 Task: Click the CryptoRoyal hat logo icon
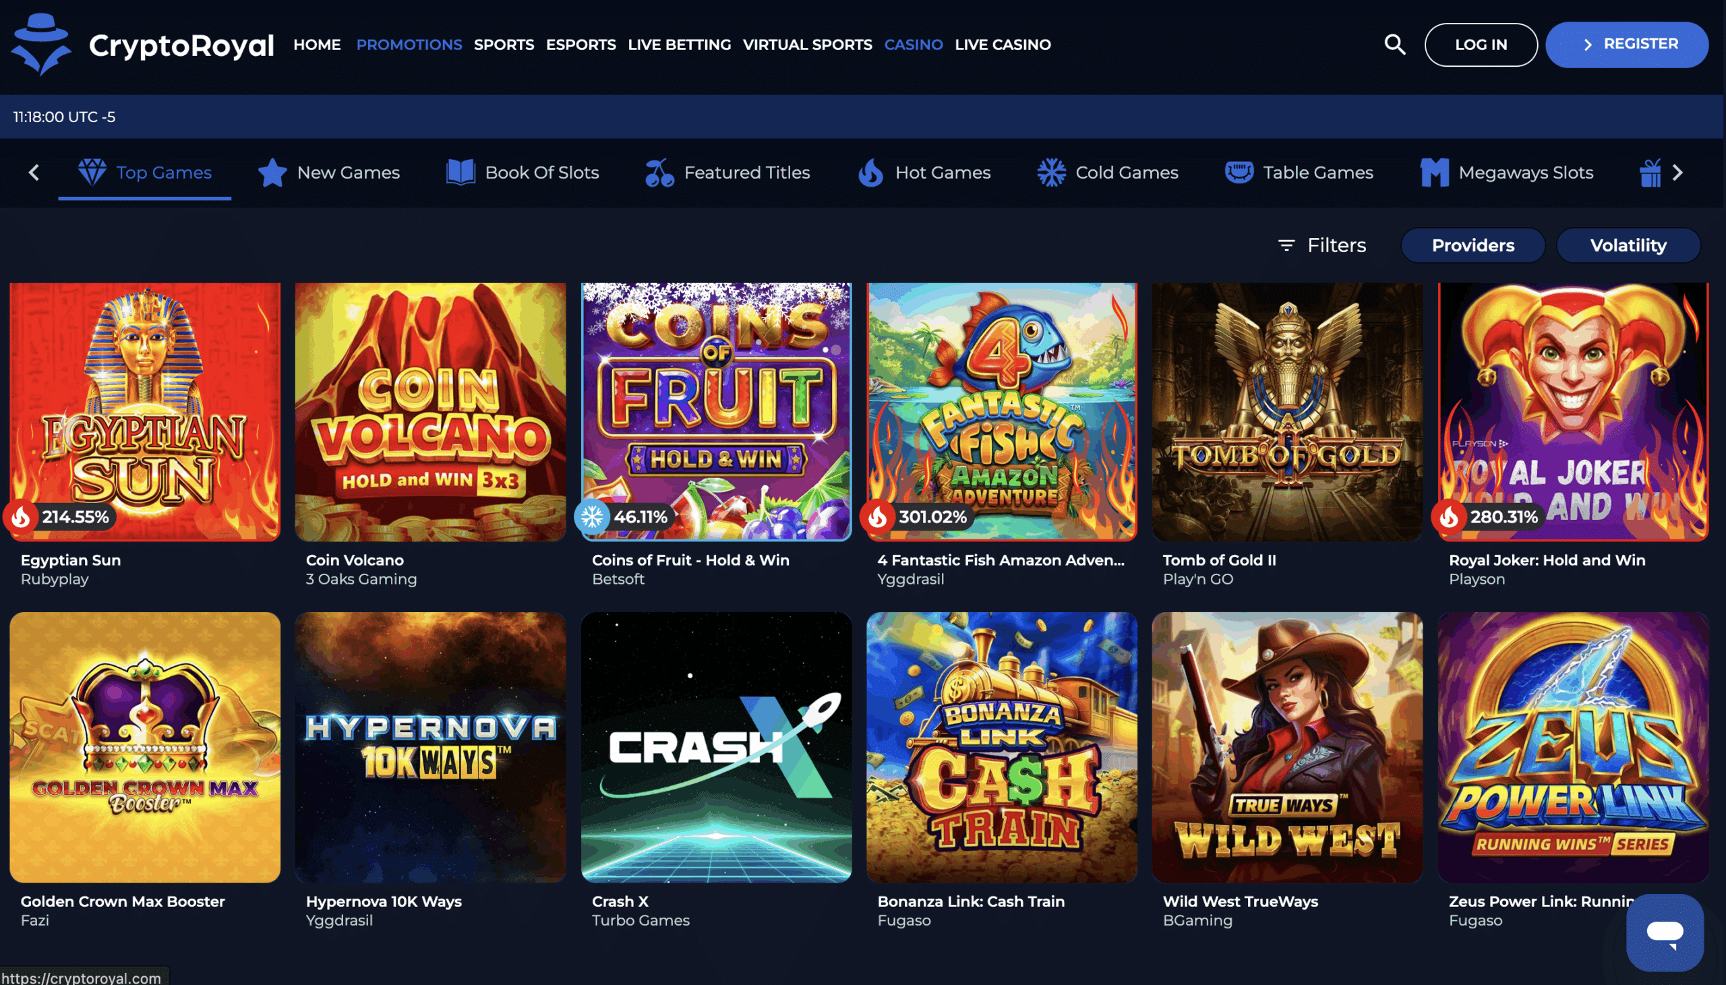click(41, 44)
